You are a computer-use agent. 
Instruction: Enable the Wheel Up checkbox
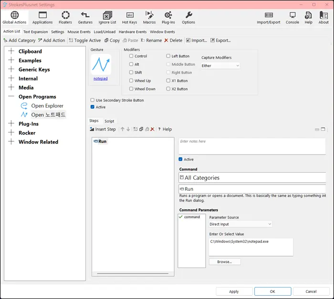pos(131,80)
